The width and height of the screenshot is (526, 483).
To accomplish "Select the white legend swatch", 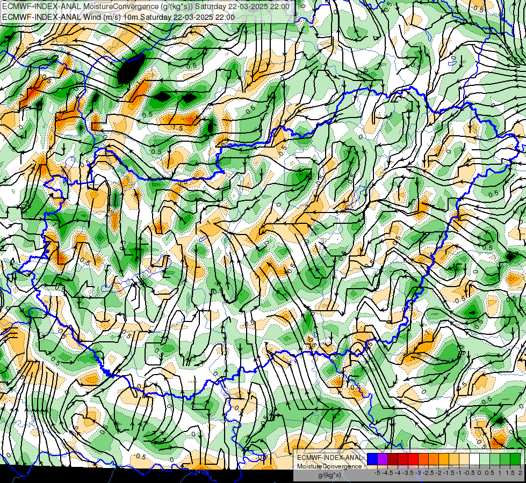I will pyautogui.click(x=474, y=459).
